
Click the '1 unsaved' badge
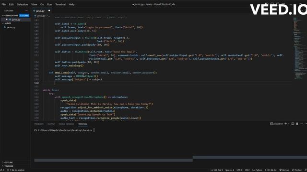(x=24, y=15)
